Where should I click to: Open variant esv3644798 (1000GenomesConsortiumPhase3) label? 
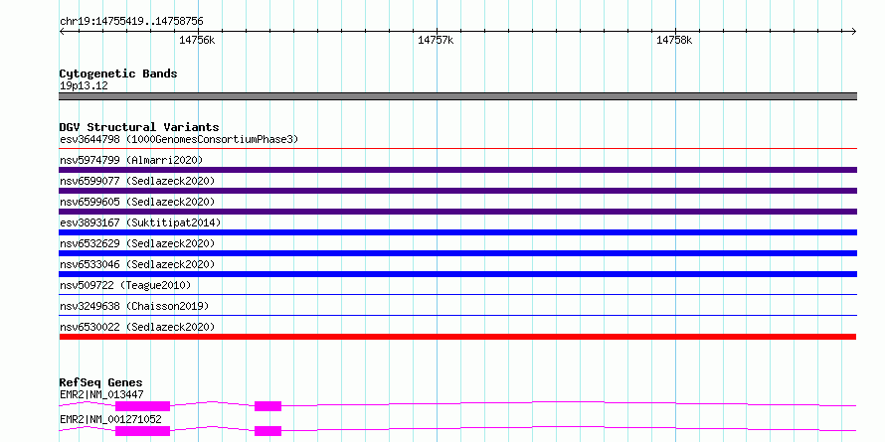point(179,139)
